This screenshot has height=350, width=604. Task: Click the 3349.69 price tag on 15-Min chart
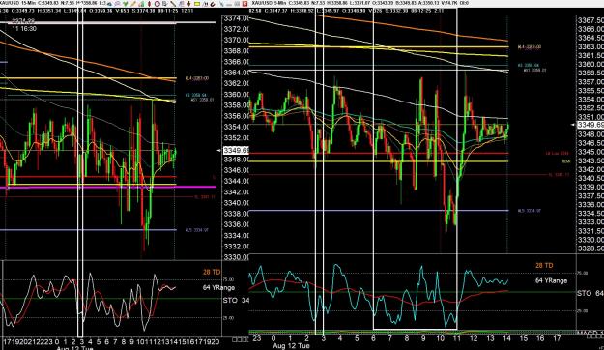point(236,150)
